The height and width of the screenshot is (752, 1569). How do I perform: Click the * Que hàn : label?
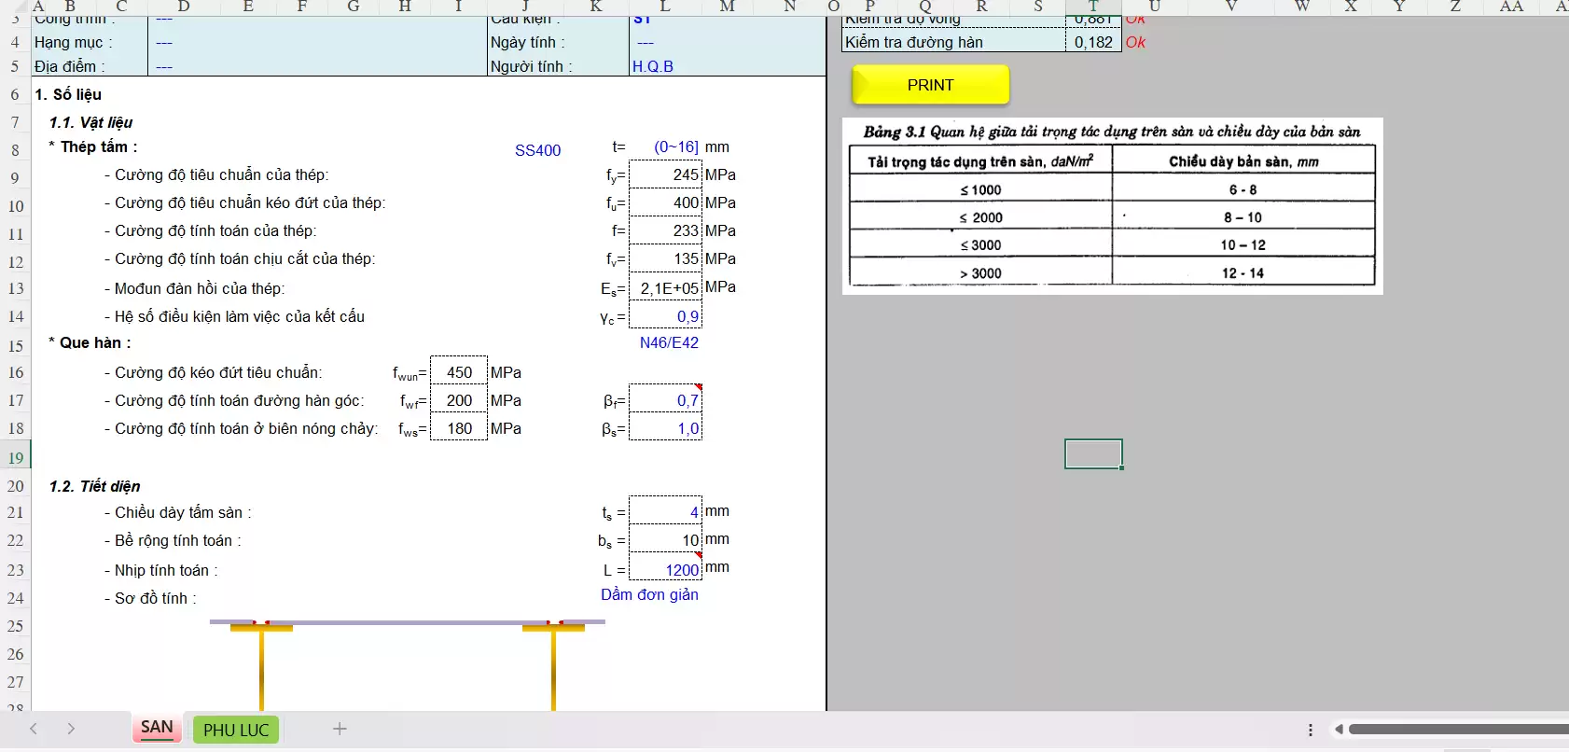coord(90,342)
